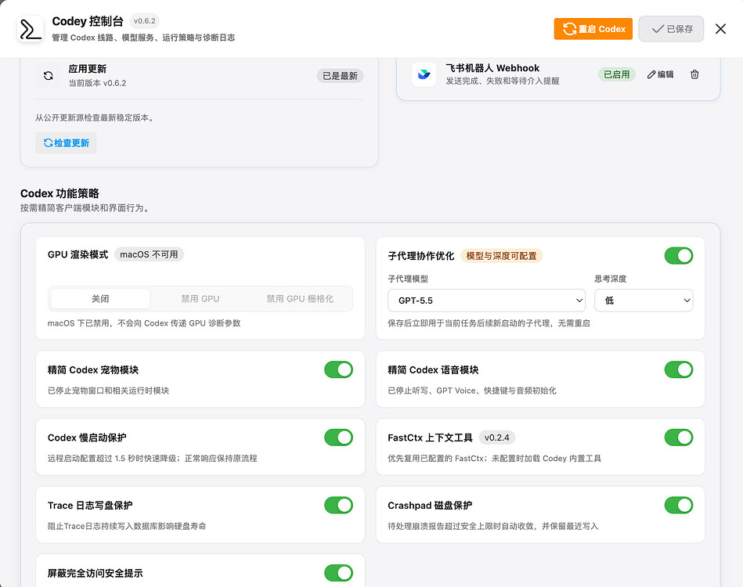This screenshot has height=587, width=743.
Task: Select the 禁用 GPU mode option
Action: [200, 298]
